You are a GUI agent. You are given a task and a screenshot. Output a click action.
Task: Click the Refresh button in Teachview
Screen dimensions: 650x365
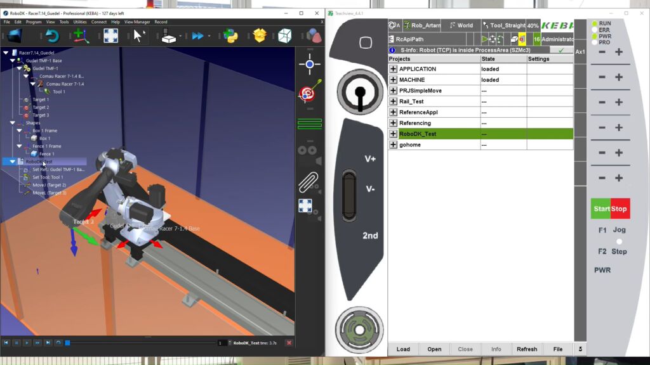coord(527,349)
